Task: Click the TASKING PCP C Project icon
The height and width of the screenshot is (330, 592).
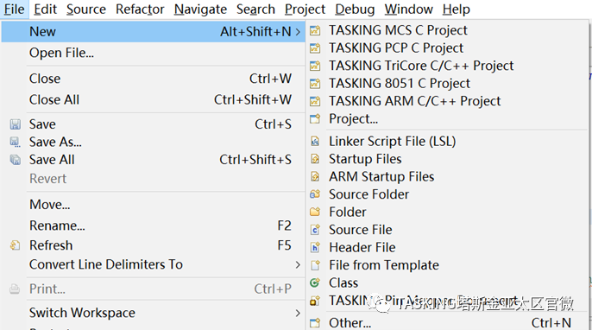Action: point(315,48)
